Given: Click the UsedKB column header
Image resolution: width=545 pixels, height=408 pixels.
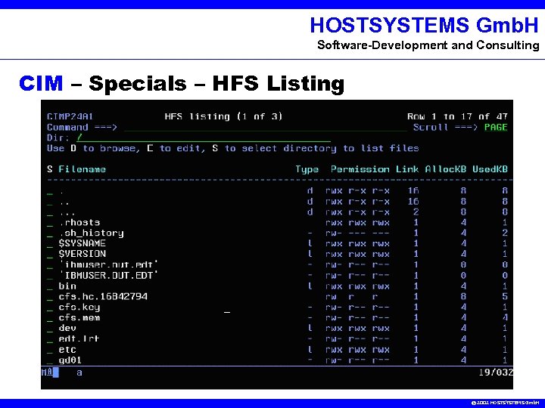Looking at the screenshot, I should point(490,169).
